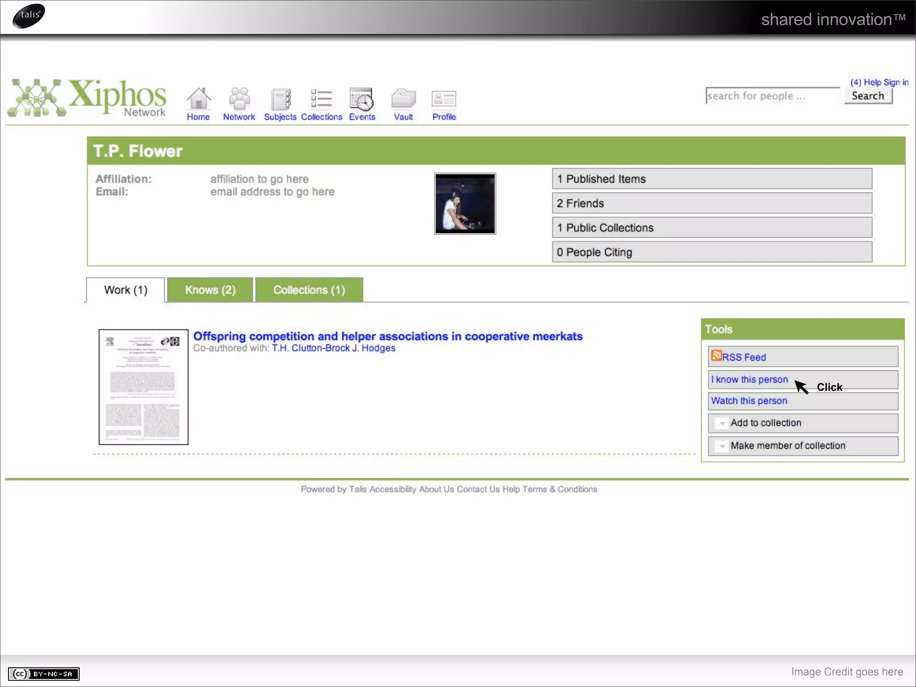This screenshot has height=687, width=916.
Task: Open the meerkats article title link
Action: click(388, 336)
